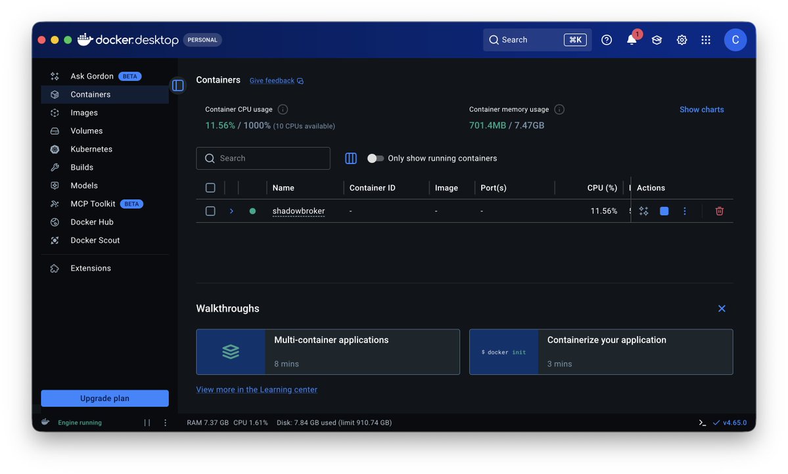Click the Extensions puzzle icon
788x474 pixels.
coord(55,268)
